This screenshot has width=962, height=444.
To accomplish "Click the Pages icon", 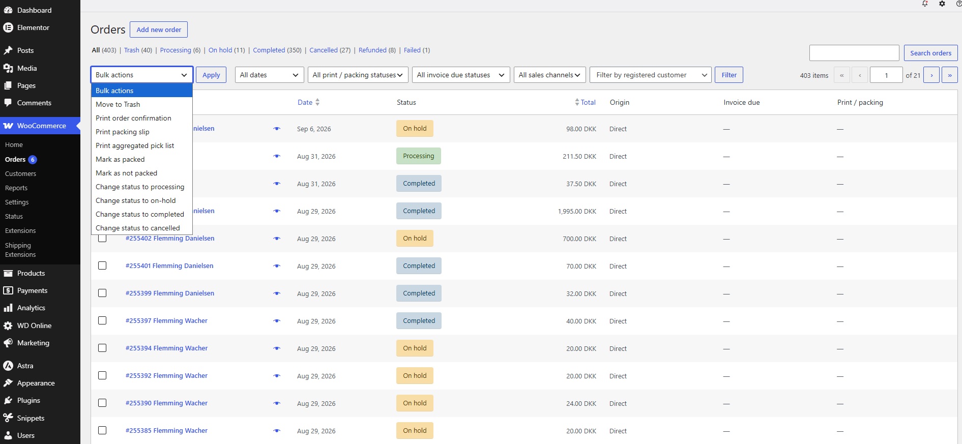I will point(8,85).
